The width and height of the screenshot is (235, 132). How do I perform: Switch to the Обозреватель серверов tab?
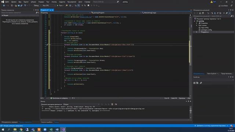pyautogui.click(x=10, y=122)
